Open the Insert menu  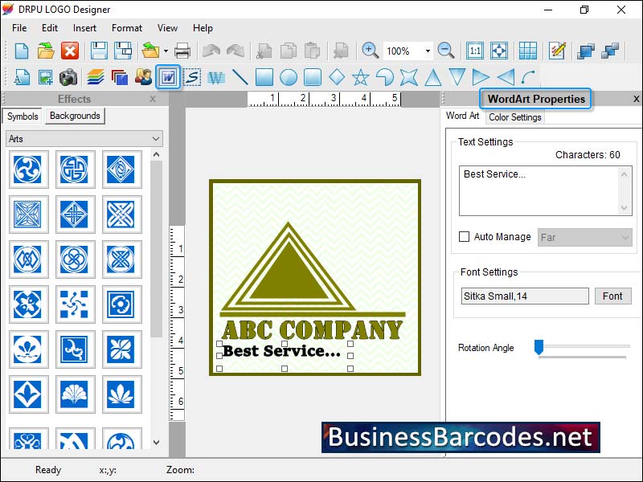[x=84, y=27]
